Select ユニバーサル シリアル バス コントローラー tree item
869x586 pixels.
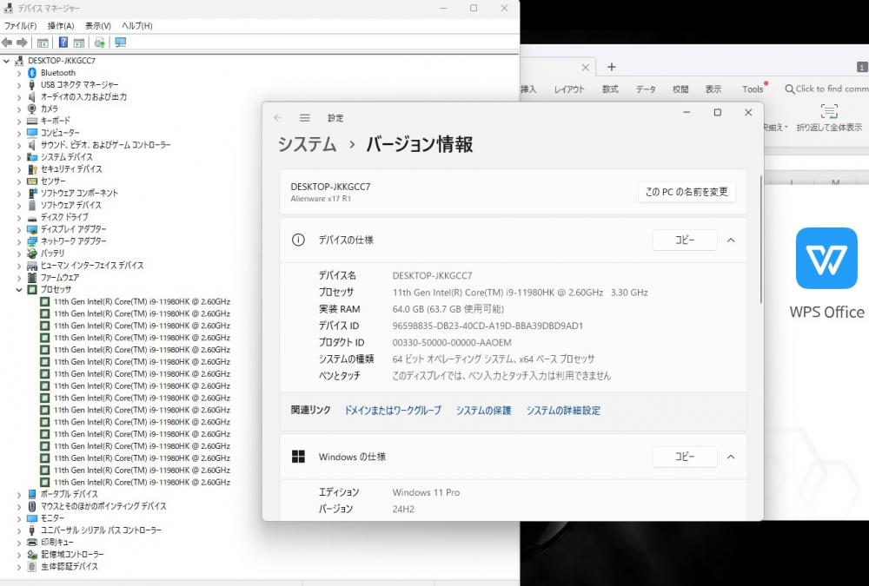click(x=101, y=530)
